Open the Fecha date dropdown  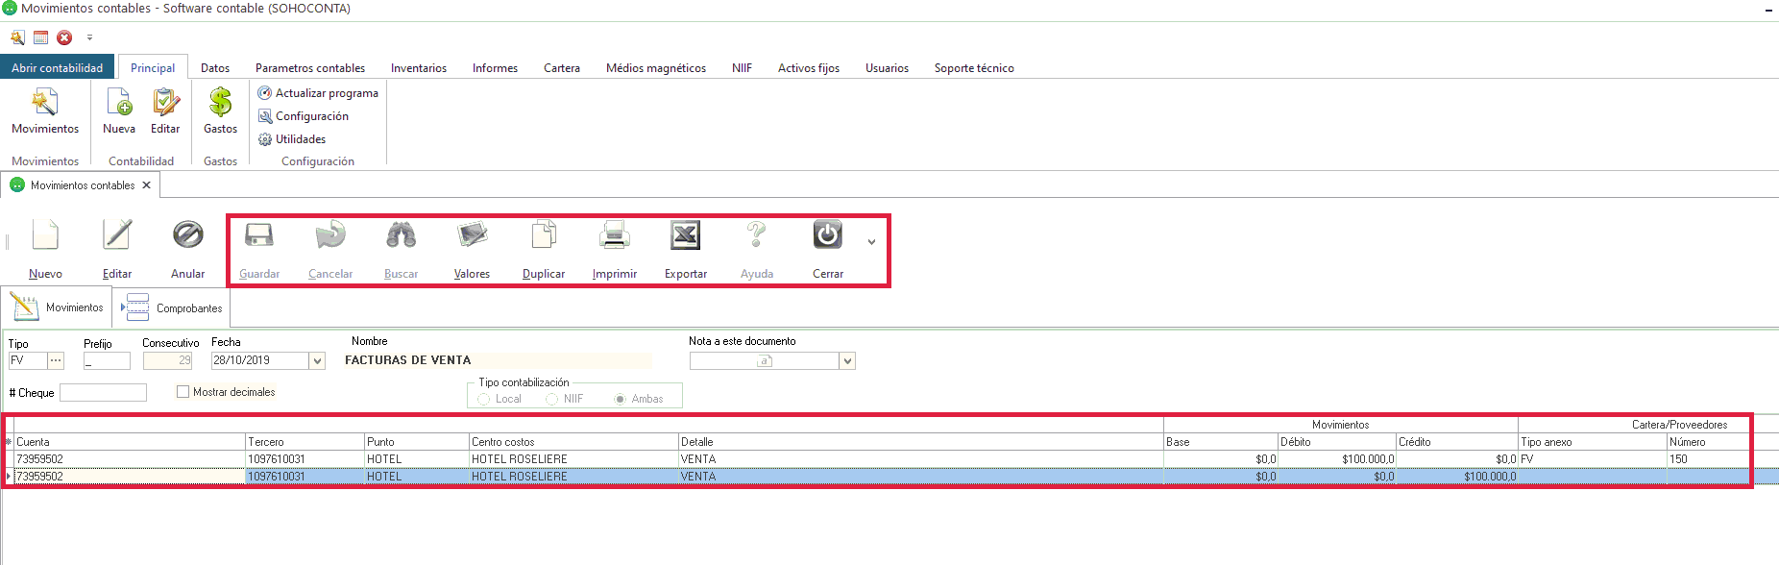[317, 361]
